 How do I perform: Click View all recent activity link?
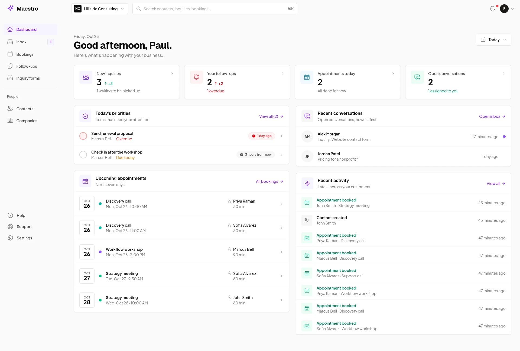point(496,183)
